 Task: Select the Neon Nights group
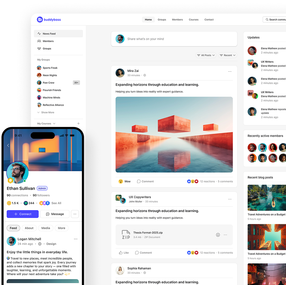47,75
